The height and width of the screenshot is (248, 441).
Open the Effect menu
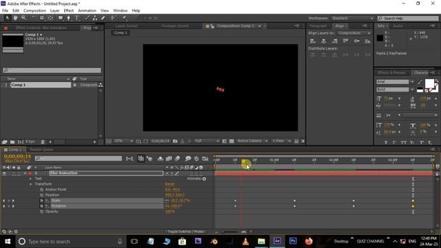click(69, 11)
